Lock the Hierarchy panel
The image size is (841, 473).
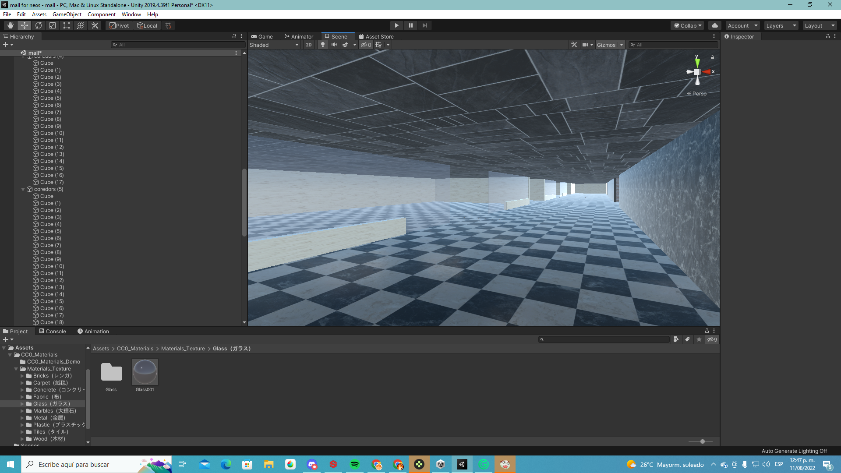[x=234, y=36]
